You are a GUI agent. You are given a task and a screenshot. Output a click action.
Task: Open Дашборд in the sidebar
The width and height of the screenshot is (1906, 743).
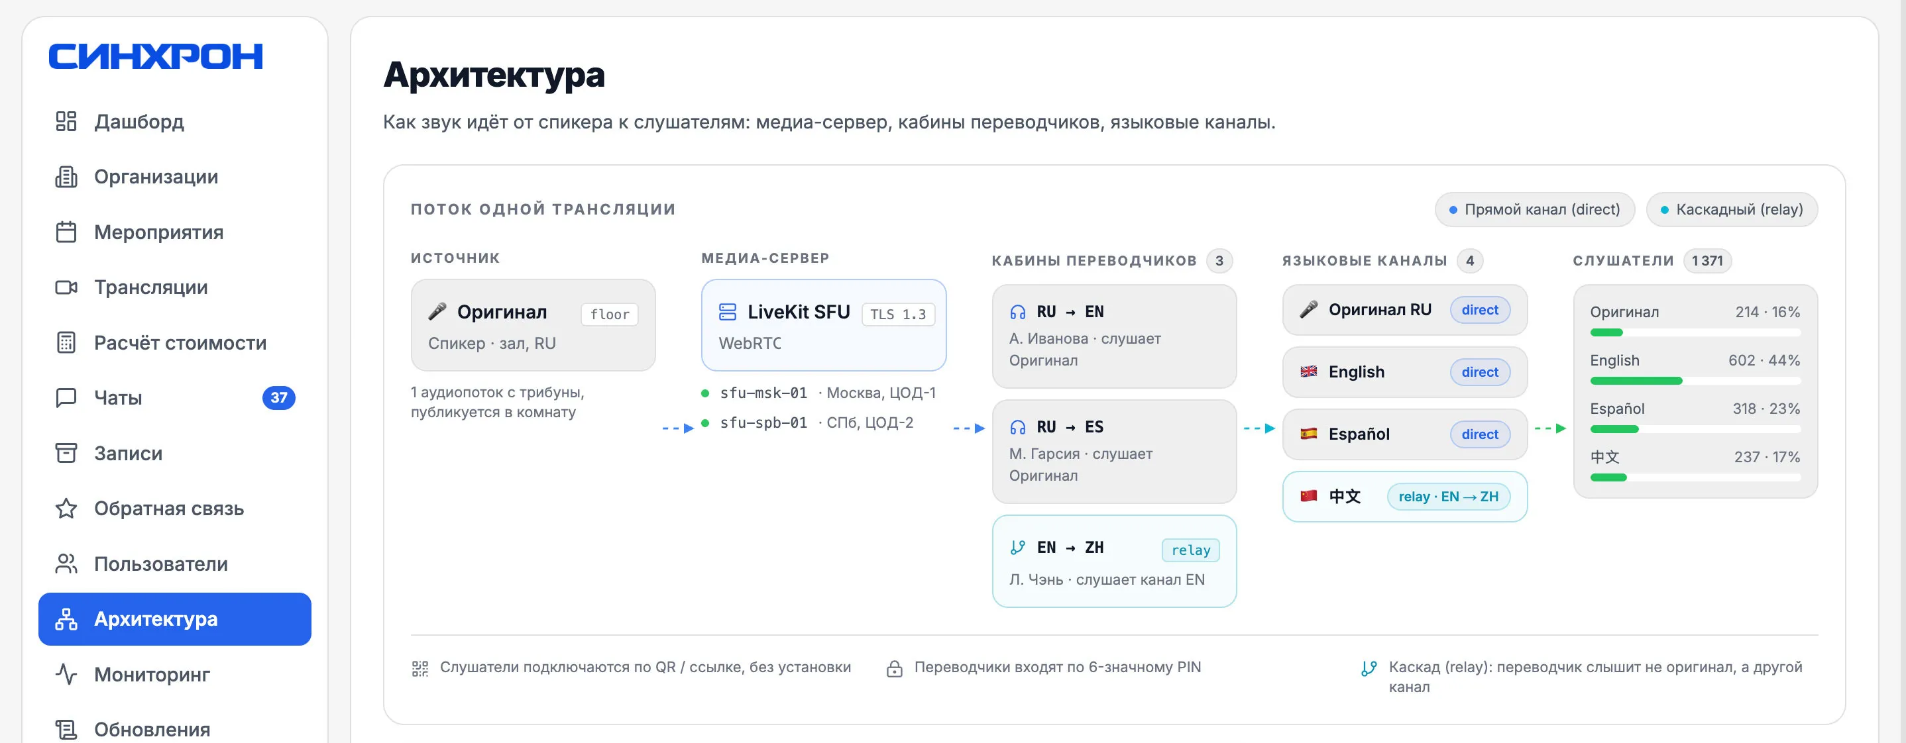click(x=174, y=121)
